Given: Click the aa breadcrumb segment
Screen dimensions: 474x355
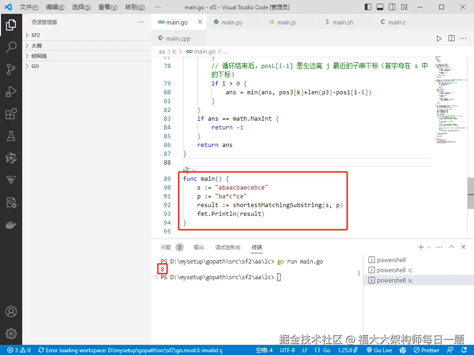Looking at the screenshot, I should (x=162, y=52).
